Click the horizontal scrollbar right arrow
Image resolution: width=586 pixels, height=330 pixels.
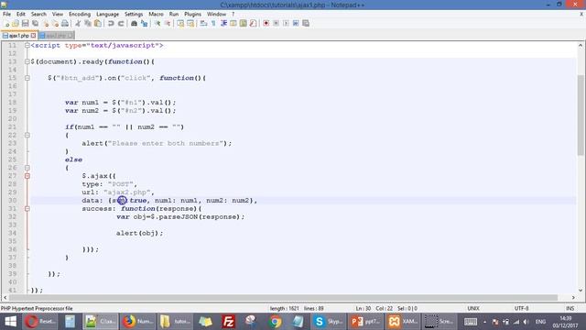click(x=573, y=297)
